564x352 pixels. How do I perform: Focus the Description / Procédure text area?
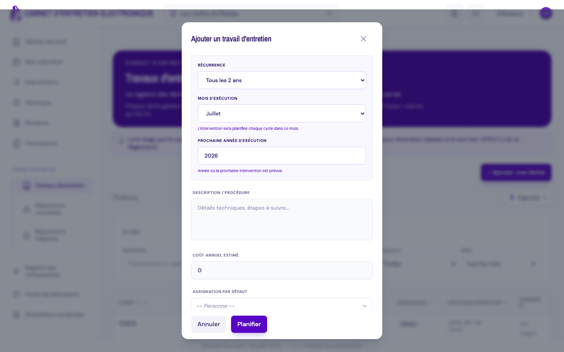tap(282, 219)
